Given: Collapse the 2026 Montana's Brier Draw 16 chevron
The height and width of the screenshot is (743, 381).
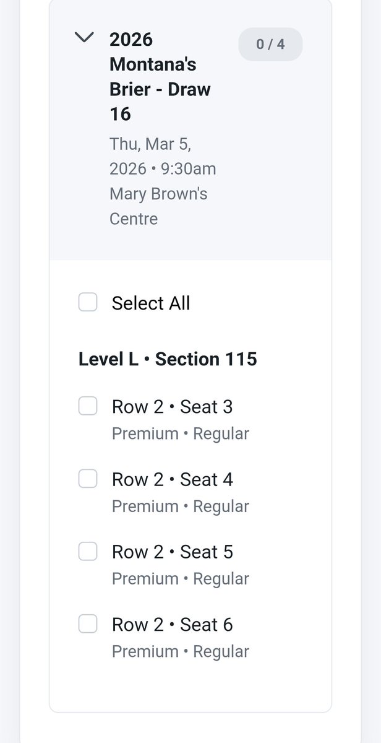Looking at the screenshot, I should pyautogui.click(x=83, y=38).
